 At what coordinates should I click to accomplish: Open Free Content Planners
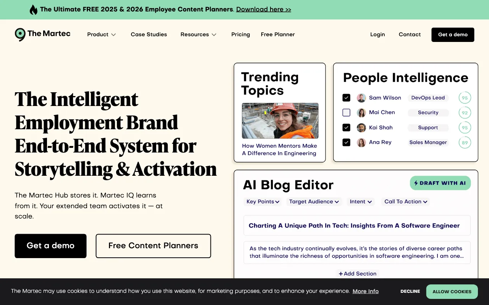pyautogui.click(x=153, y=246)
